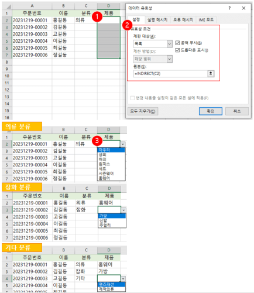Select column C header in the 의류 분류 sheet
Screen dimensions: 254x293
point(86,130)
